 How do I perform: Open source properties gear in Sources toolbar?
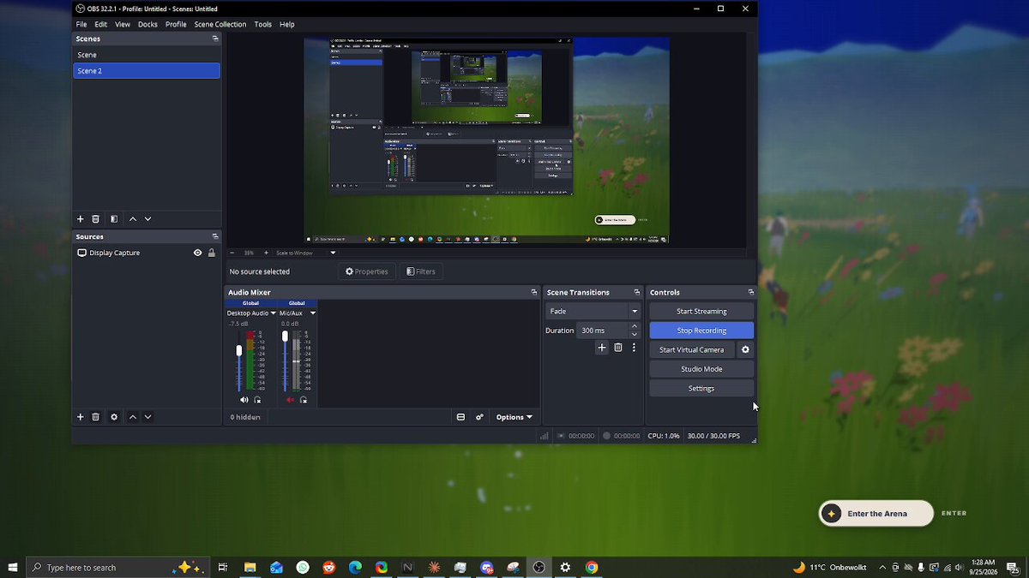point(114,417)
